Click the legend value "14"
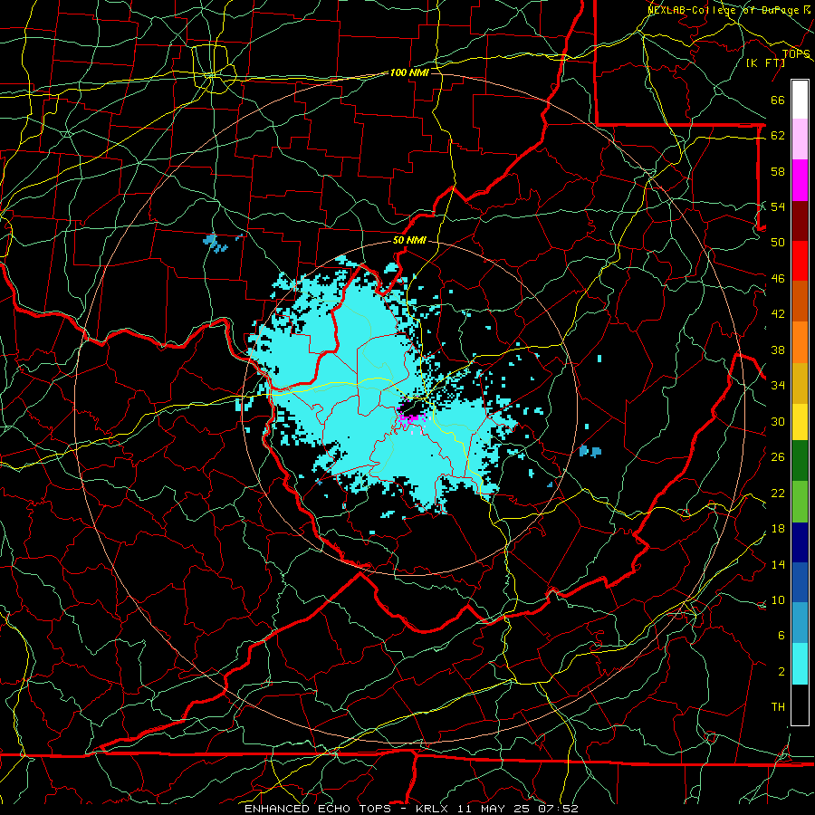The image size is (815, 815). click(x=778, y=564)
